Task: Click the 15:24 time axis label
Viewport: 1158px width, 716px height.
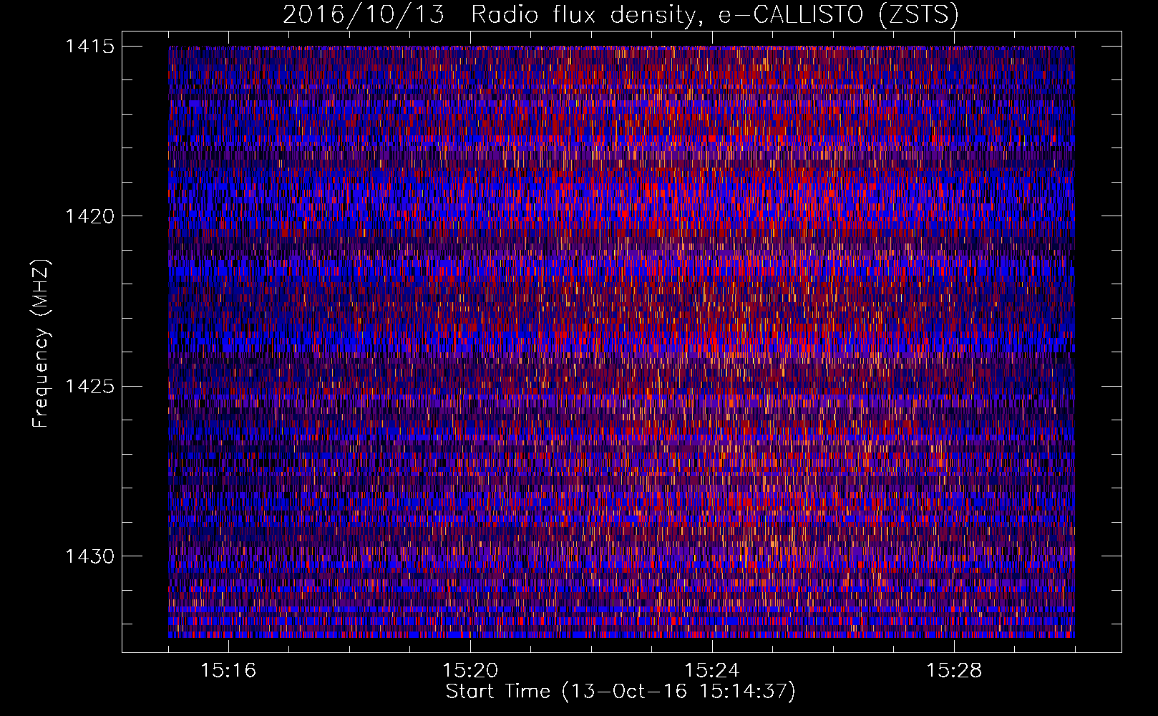Action: click(x=712, y=671)
